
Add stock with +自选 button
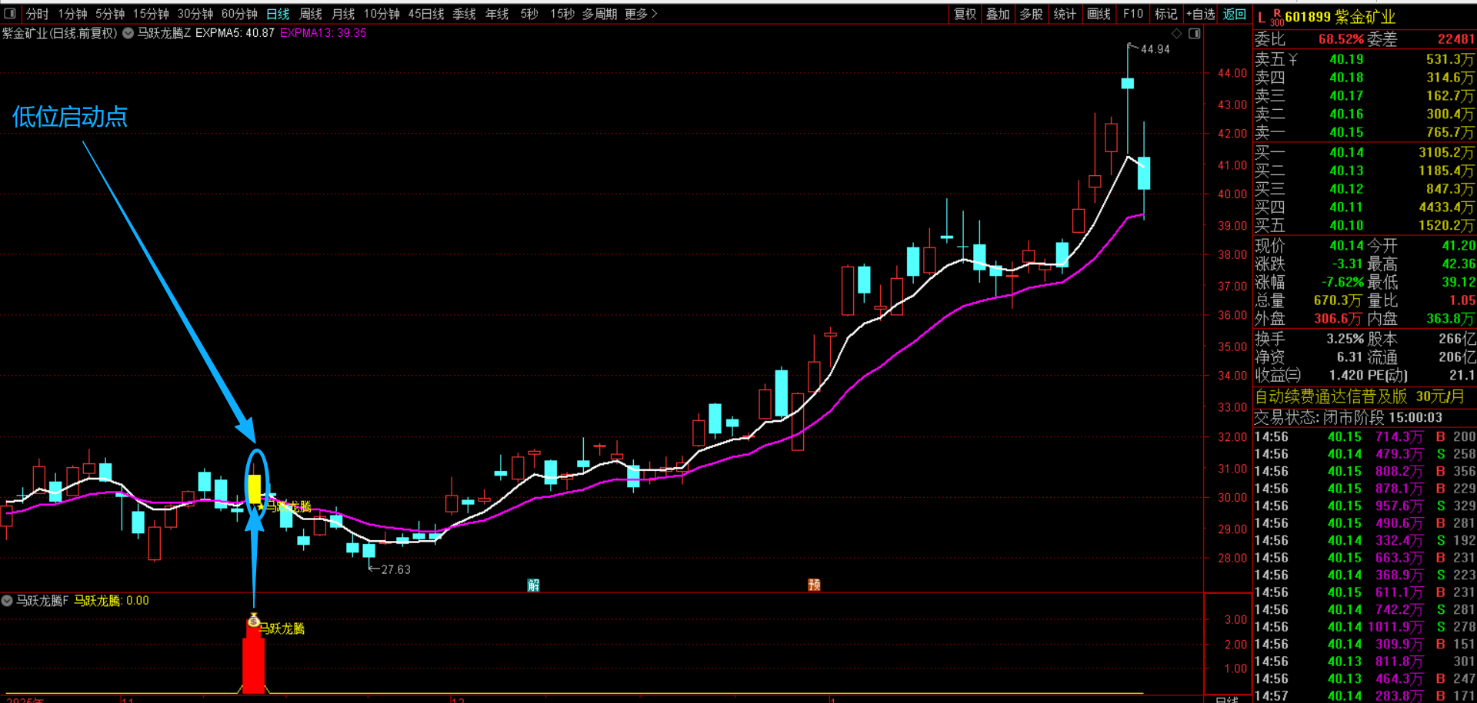[x=1201, y=14]
